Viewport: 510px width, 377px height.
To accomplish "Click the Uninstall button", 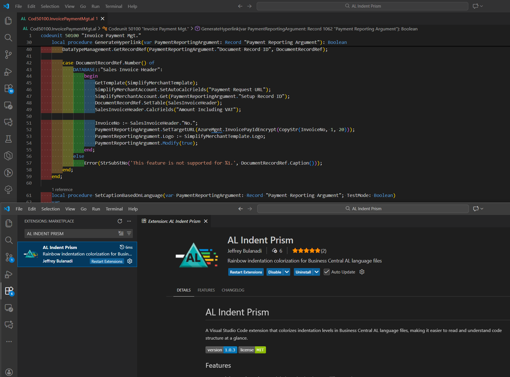I will 303,272.
